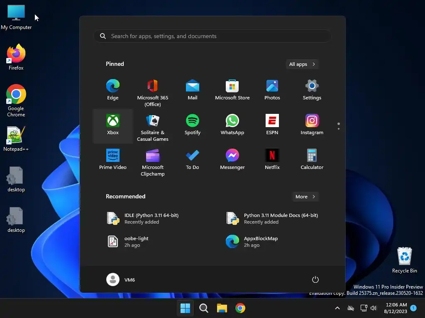
Task: Open taskbar Search
Action: 203,308
